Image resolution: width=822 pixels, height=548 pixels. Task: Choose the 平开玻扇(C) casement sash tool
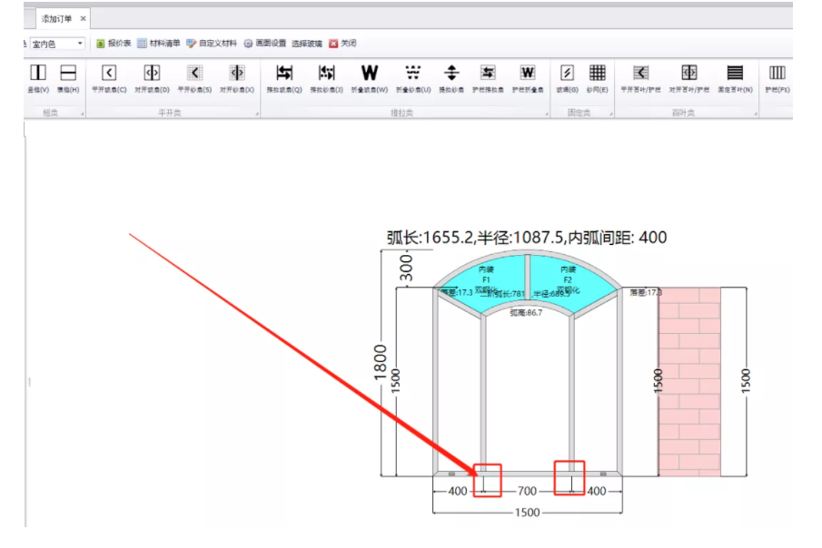point(109,77)
